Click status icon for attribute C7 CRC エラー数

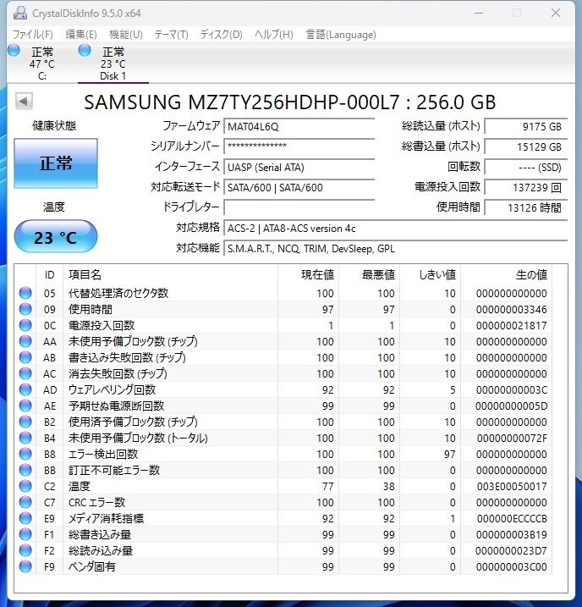point(25,502)
